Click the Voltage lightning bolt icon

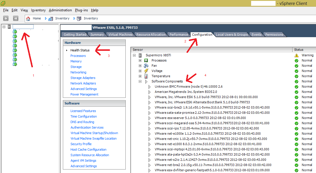tap(146, 71)
